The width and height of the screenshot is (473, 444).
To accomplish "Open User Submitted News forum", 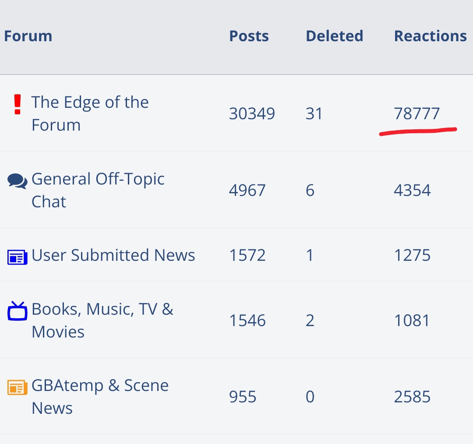I will pos(113,255).
